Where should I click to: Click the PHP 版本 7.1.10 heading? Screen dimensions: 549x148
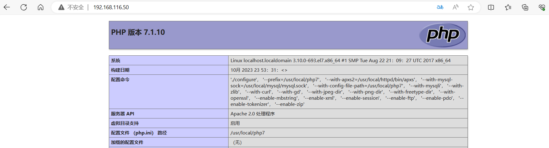coord(138,32)
